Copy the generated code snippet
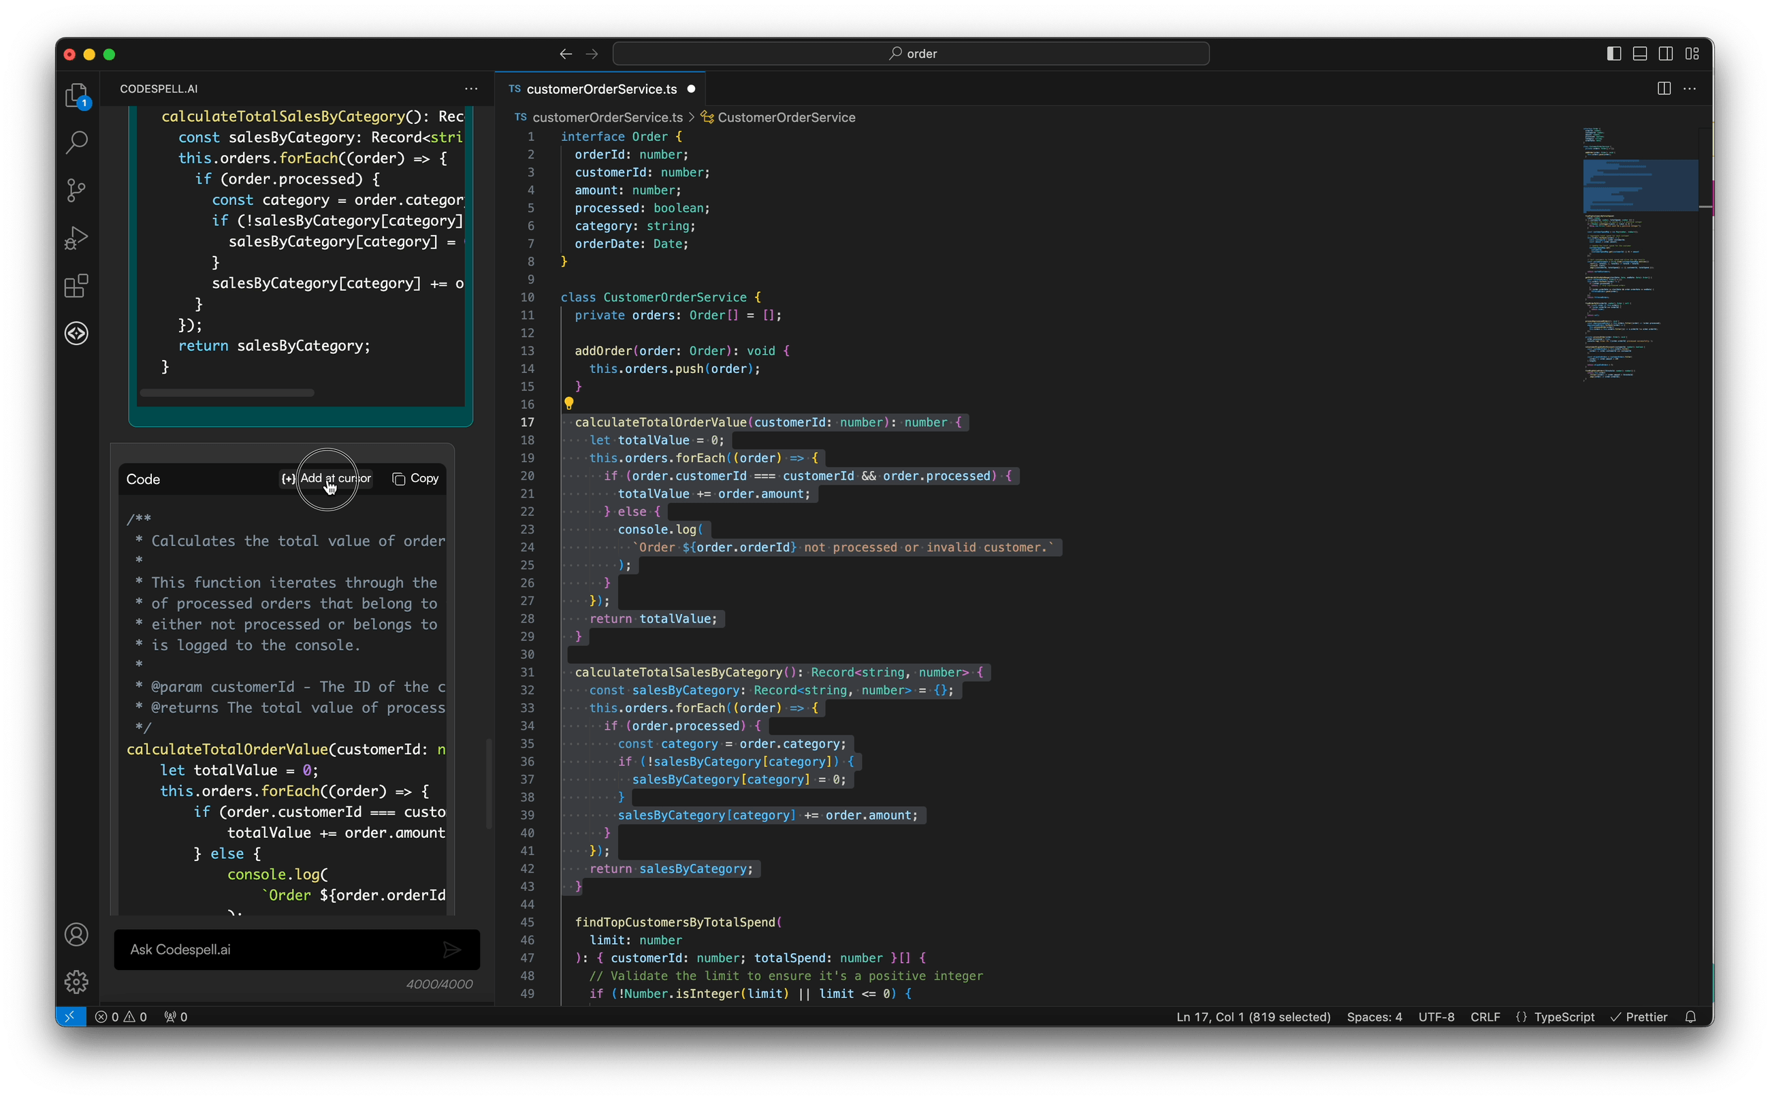Viewport: 1770px width, 1100px height. click(x=415, y=478)
